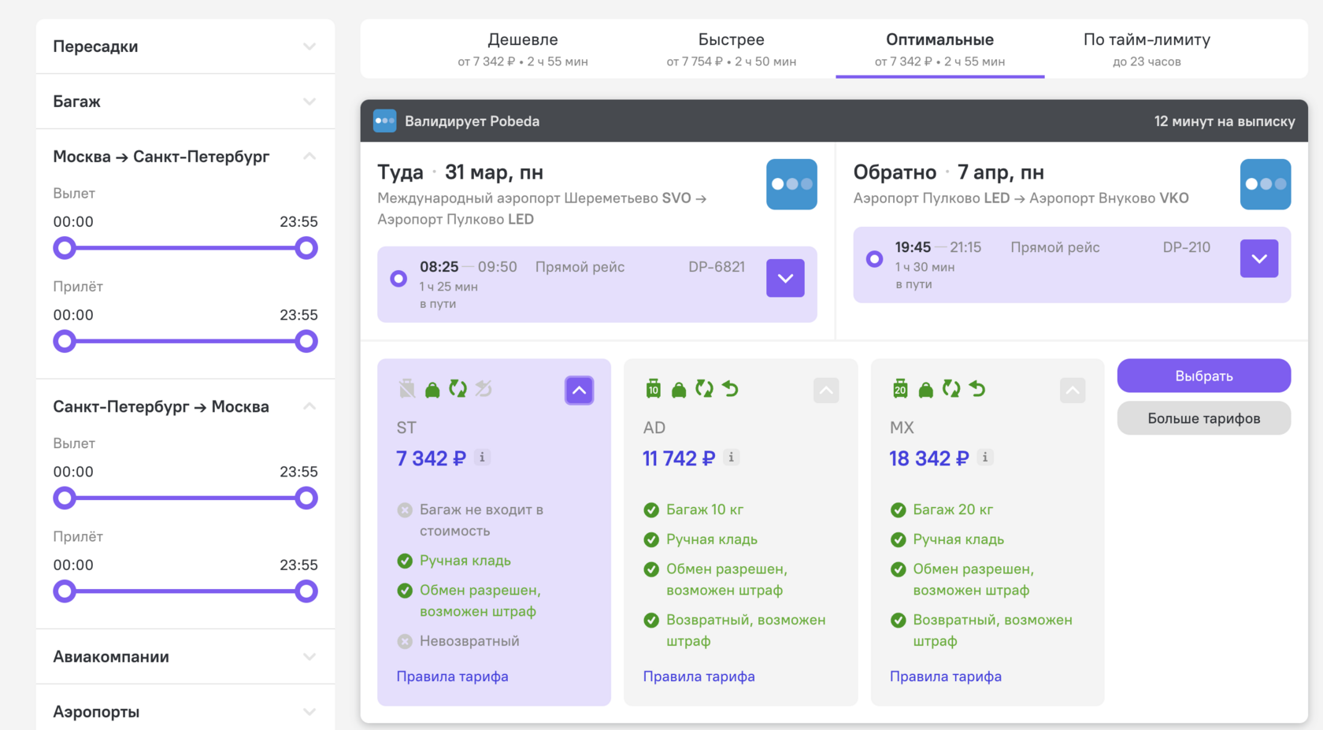Open Правила тарифа link for AD tariff
The height and width of the screenshot is (730, 1323).
(699, 676)
